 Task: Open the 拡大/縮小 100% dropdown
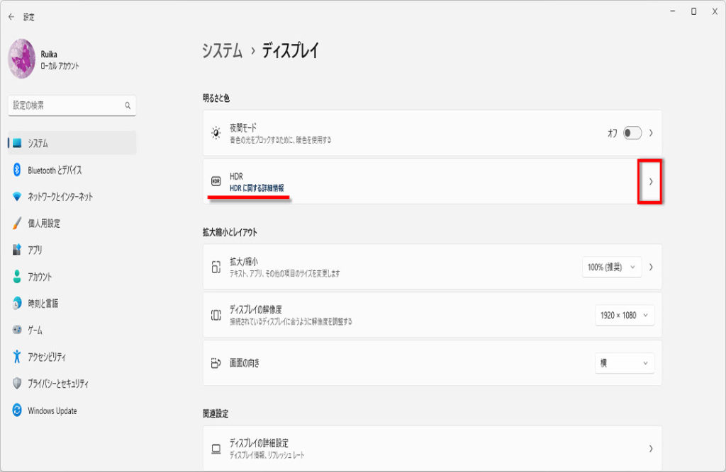pos(611,267)
